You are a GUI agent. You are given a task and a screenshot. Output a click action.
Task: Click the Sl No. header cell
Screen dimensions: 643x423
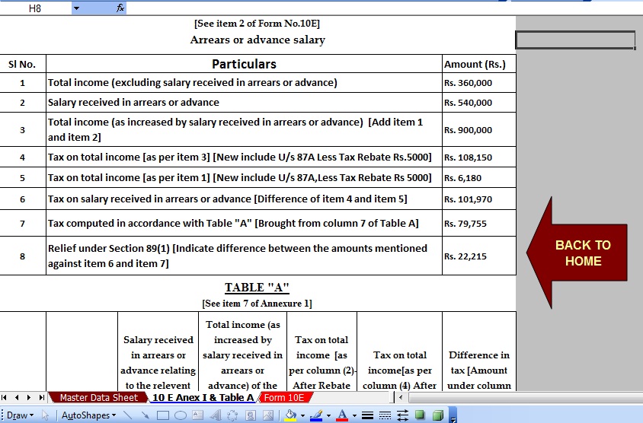[23, 64]
